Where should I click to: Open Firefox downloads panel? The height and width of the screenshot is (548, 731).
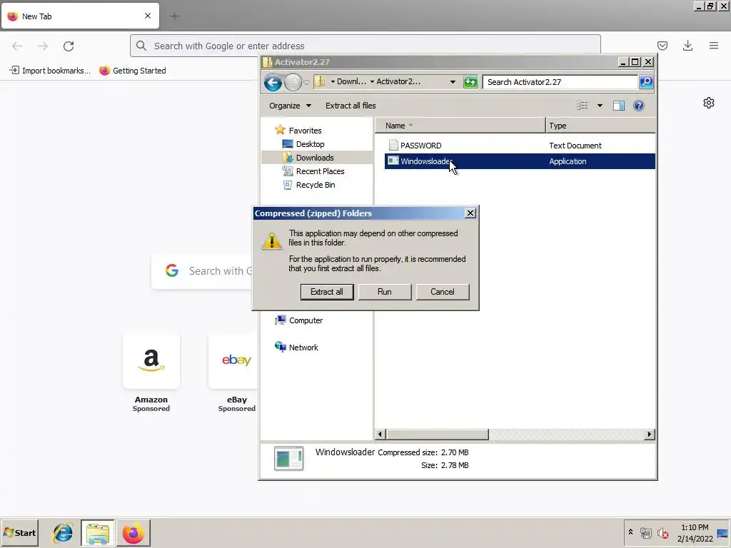[x=687, y=46]
